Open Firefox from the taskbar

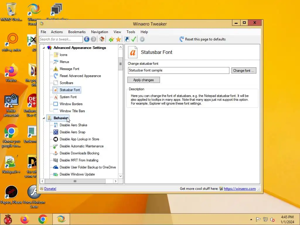coord(25,219)
